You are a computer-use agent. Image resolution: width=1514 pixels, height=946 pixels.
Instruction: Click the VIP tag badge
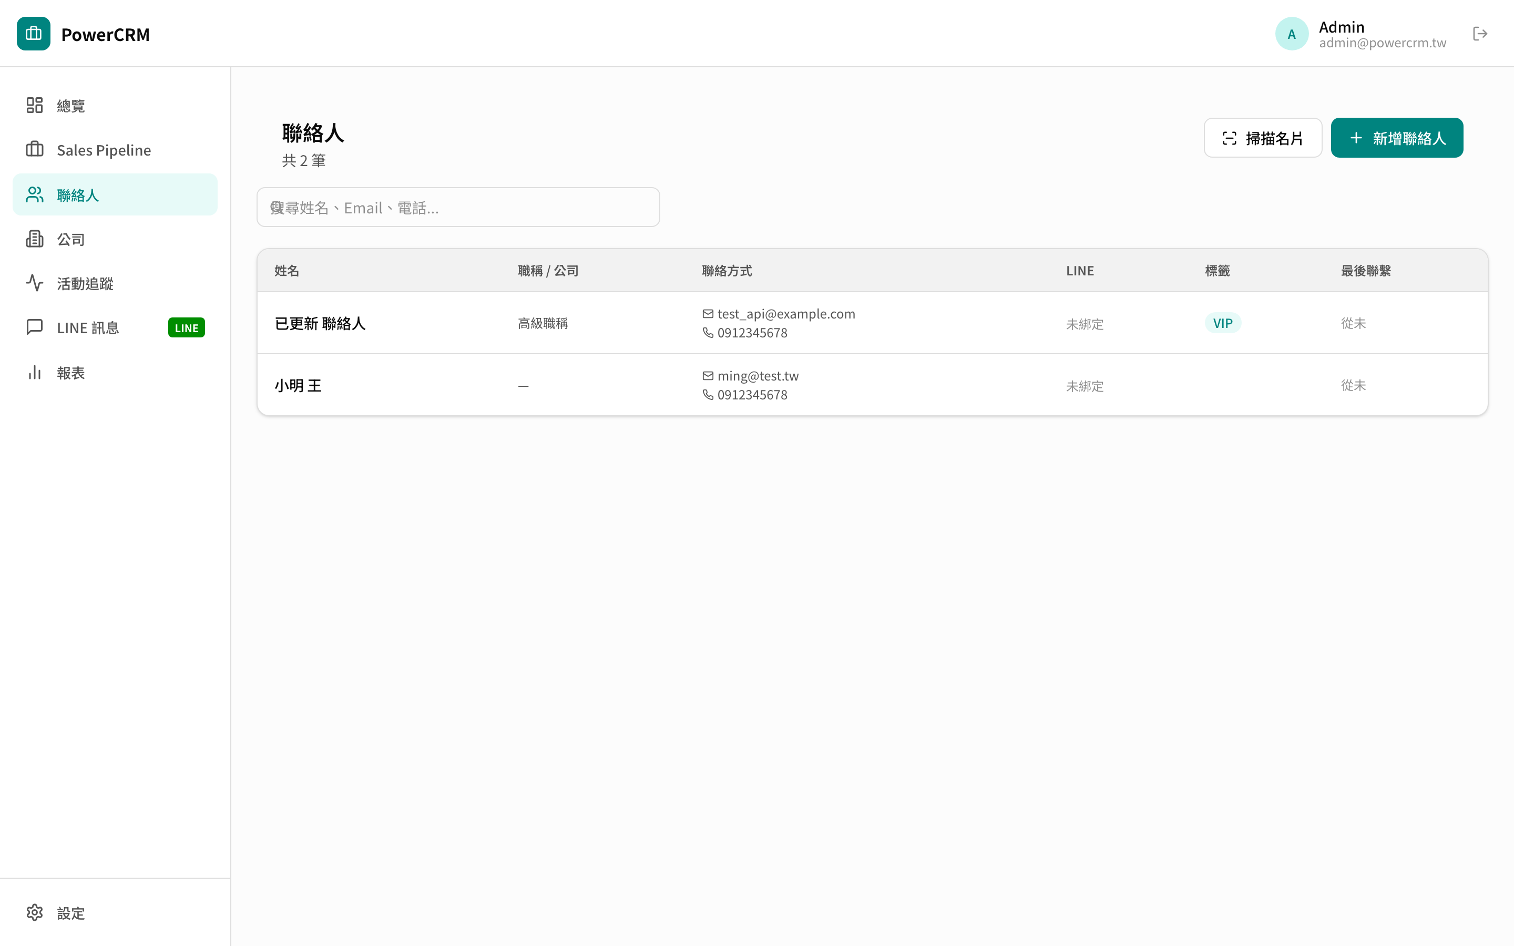[x=1222, y=323]
